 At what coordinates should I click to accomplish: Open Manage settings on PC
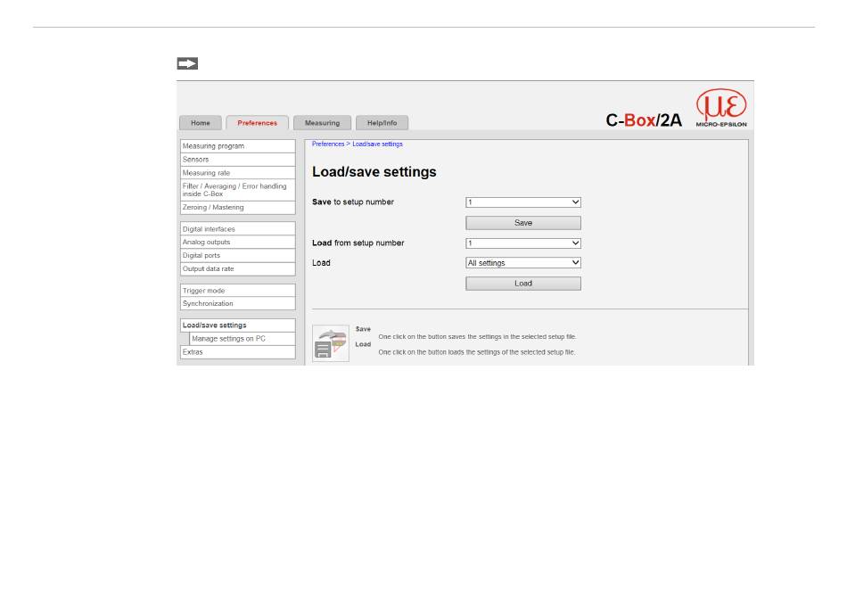pyautogui.click(x=243, y=339)
